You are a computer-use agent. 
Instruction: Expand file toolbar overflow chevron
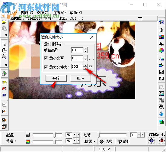pos(6,35)
